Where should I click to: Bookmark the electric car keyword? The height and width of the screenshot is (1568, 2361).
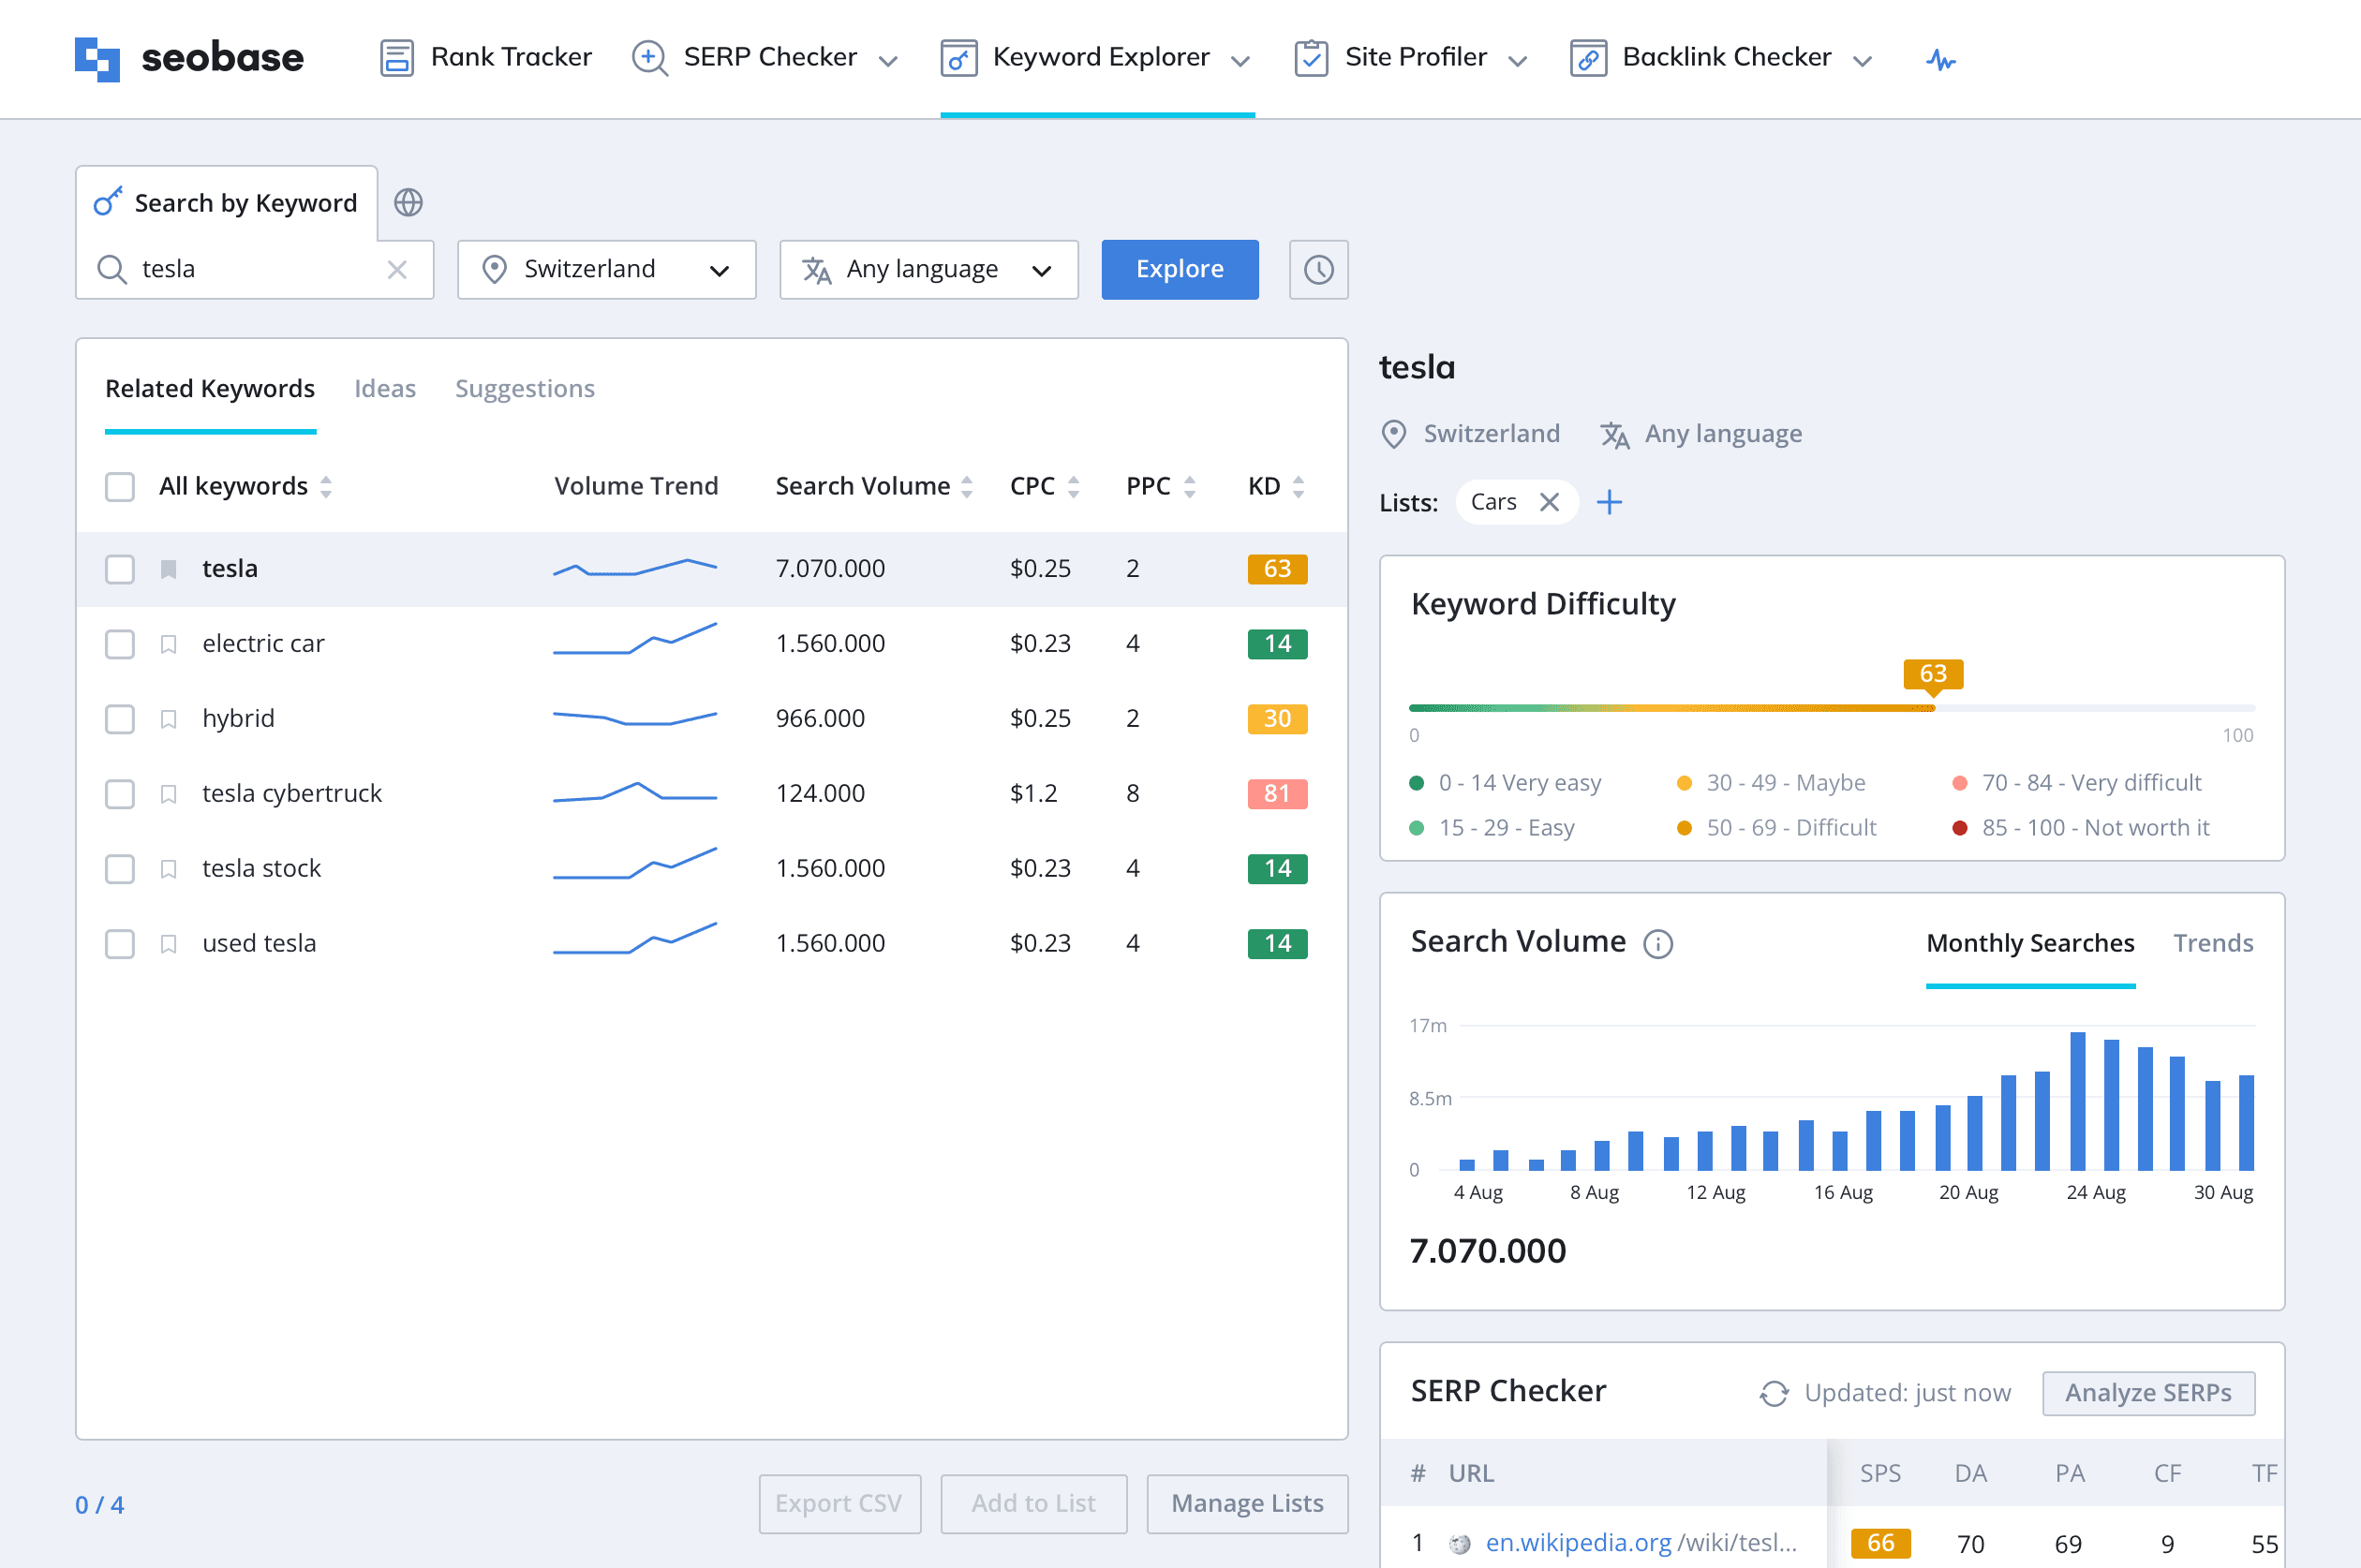pos(169,644)
